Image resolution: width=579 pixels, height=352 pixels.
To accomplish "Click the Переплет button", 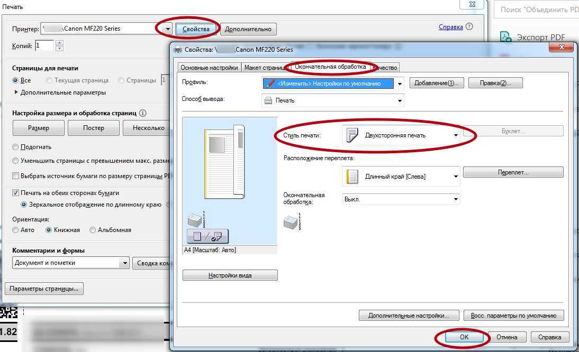I will [x=513, y=172].
